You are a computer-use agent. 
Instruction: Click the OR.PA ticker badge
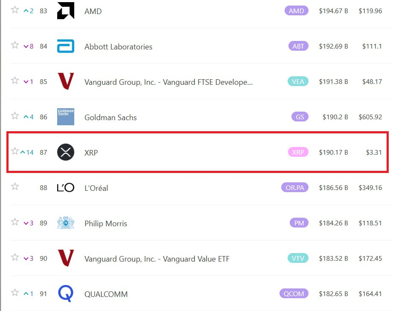pos(295,187)
